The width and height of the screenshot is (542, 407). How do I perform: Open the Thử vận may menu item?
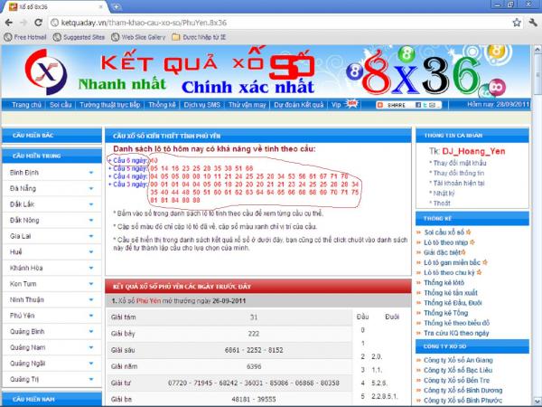(x=248, y=105)
